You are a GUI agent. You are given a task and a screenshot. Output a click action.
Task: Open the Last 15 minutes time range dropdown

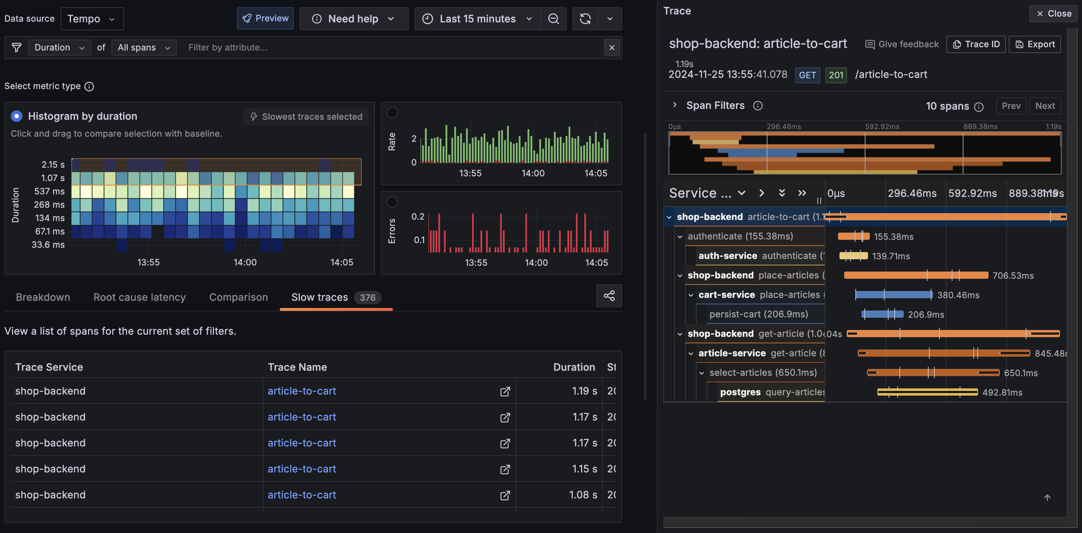tap(477, 18)
